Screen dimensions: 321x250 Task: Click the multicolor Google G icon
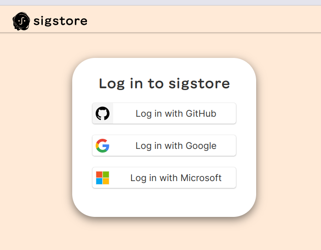[x=103, y=146]
